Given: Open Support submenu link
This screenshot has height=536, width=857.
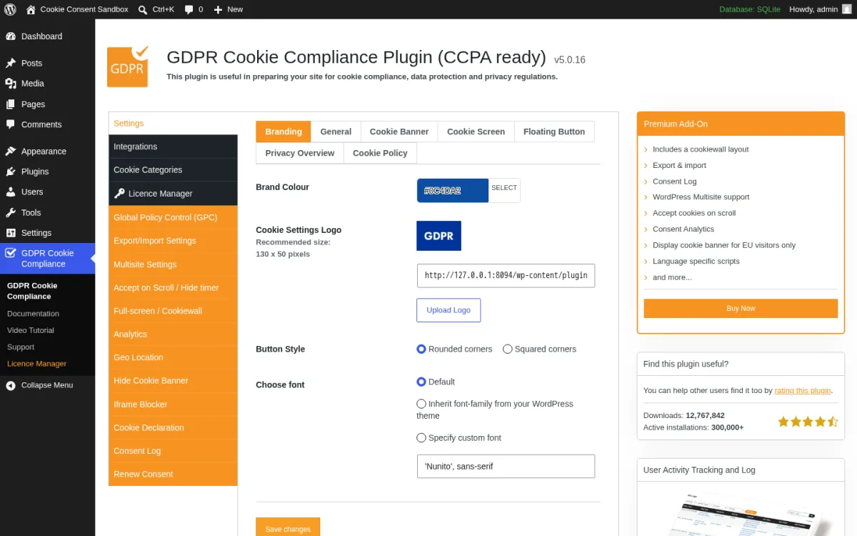Looking at the screenshot, I should click(21, 347).
